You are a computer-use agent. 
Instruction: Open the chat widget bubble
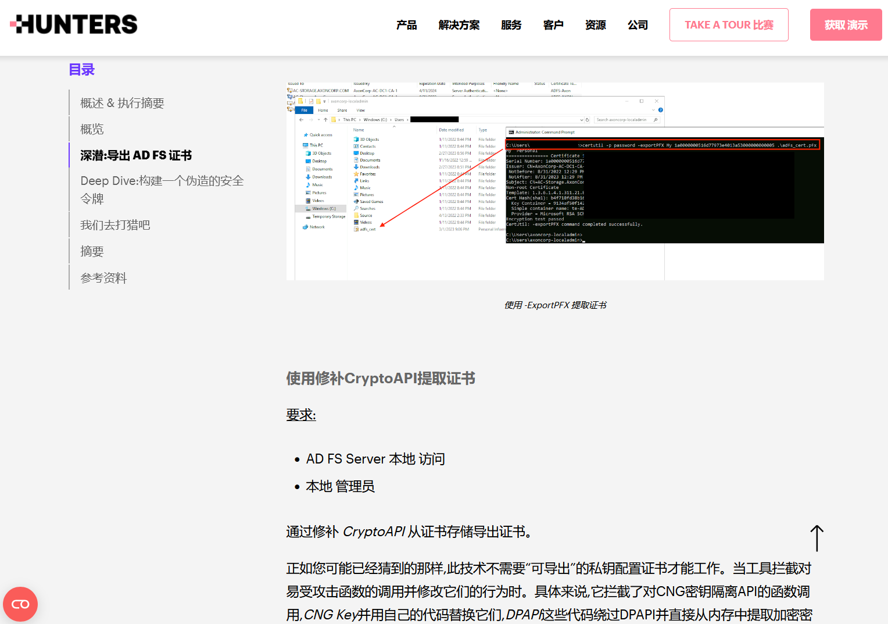point(20,604)
